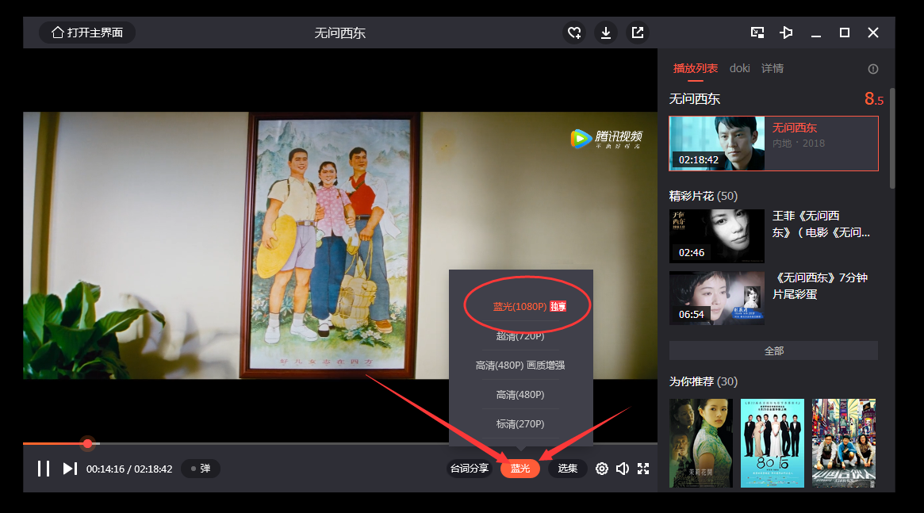Share the video via the share icon
This screenshot has height=513, width=924.
coord(638,33)
